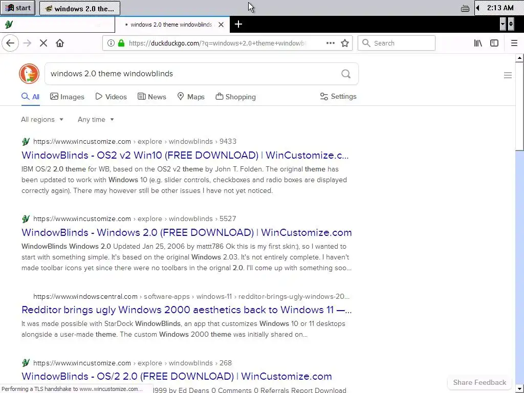The height and width of the screenshot is (393, 524).
Task: Switch to Videos results tab
Action: click(111, 97)
